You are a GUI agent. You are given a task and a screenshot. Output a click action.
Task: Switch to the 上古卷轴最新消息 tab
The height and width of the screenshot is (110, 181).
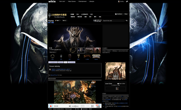pyautogui.click(x=53, y=62)
